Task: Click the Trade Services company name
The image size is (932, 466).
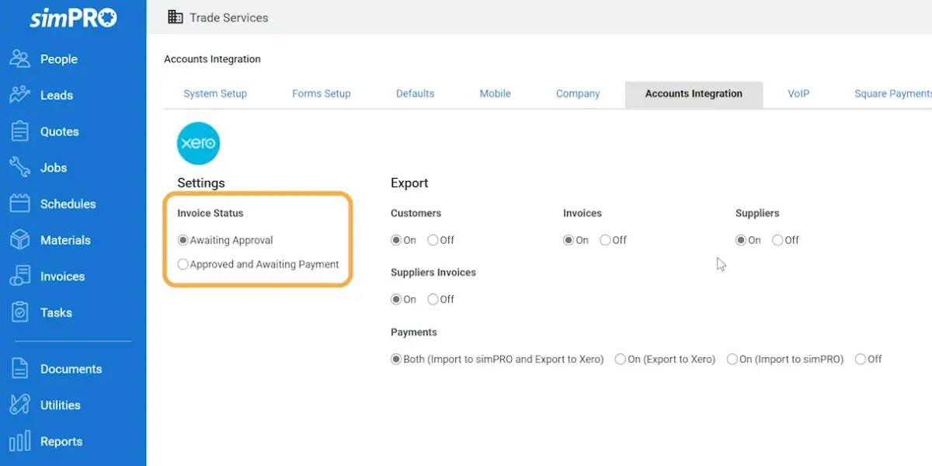Action: (x=229, y=17)
